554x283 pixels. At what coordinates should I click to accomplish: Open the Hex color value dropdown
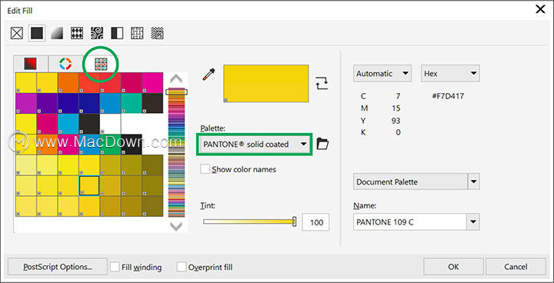point(450,74)
